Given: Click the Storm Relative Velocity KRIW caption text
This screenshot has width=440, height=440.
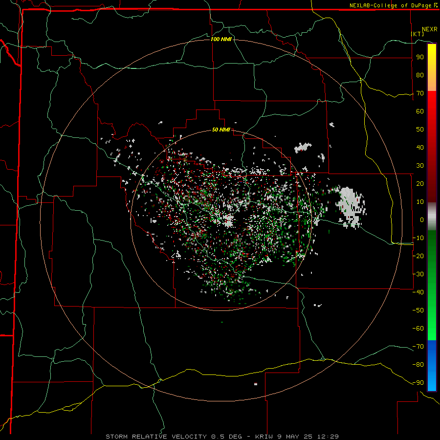Looking at the screenshot, I should coord(222,437).
